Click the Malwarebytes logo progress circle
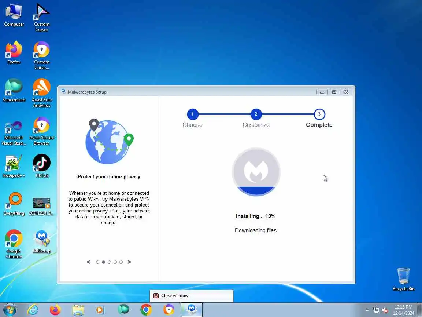422x317 pixels. [256, 172]
